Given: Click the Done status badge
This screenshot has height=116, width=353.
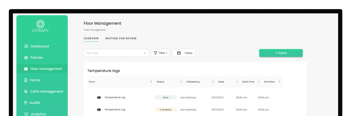Looking at the screenshot, I should click(x=165, y=97).
